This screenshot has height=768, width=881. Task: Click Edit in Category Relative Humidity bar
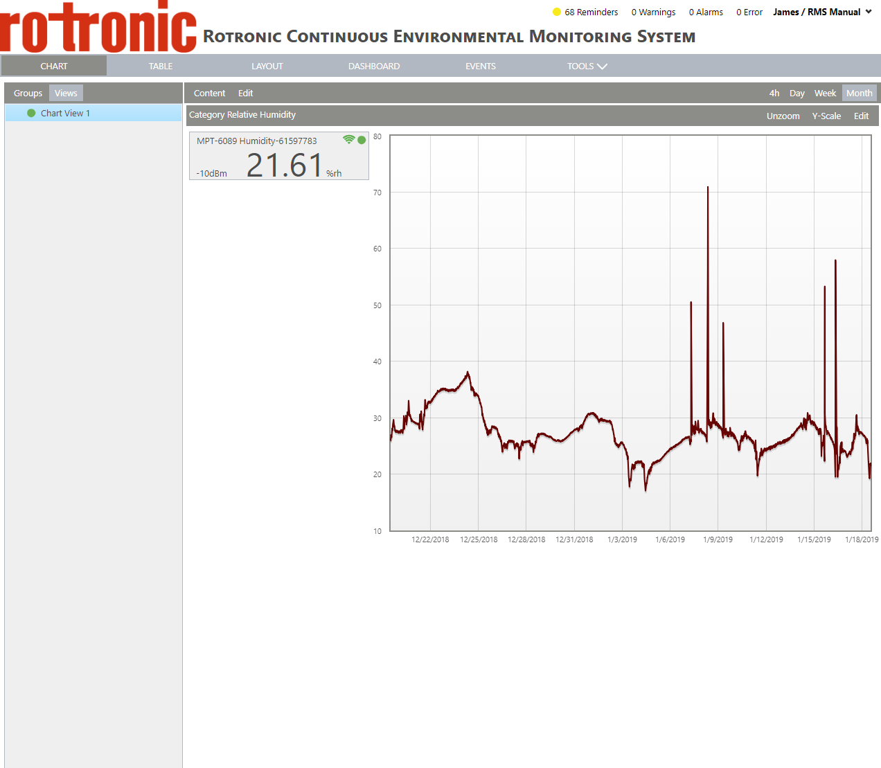pyautogui.click(x=861, y=116)
